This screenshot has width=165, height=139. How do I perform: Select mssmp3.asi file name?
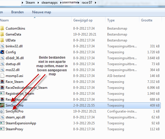(14, 76)
